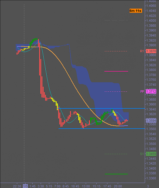Click the 1.3459 S1 price tag

(151, 154)
